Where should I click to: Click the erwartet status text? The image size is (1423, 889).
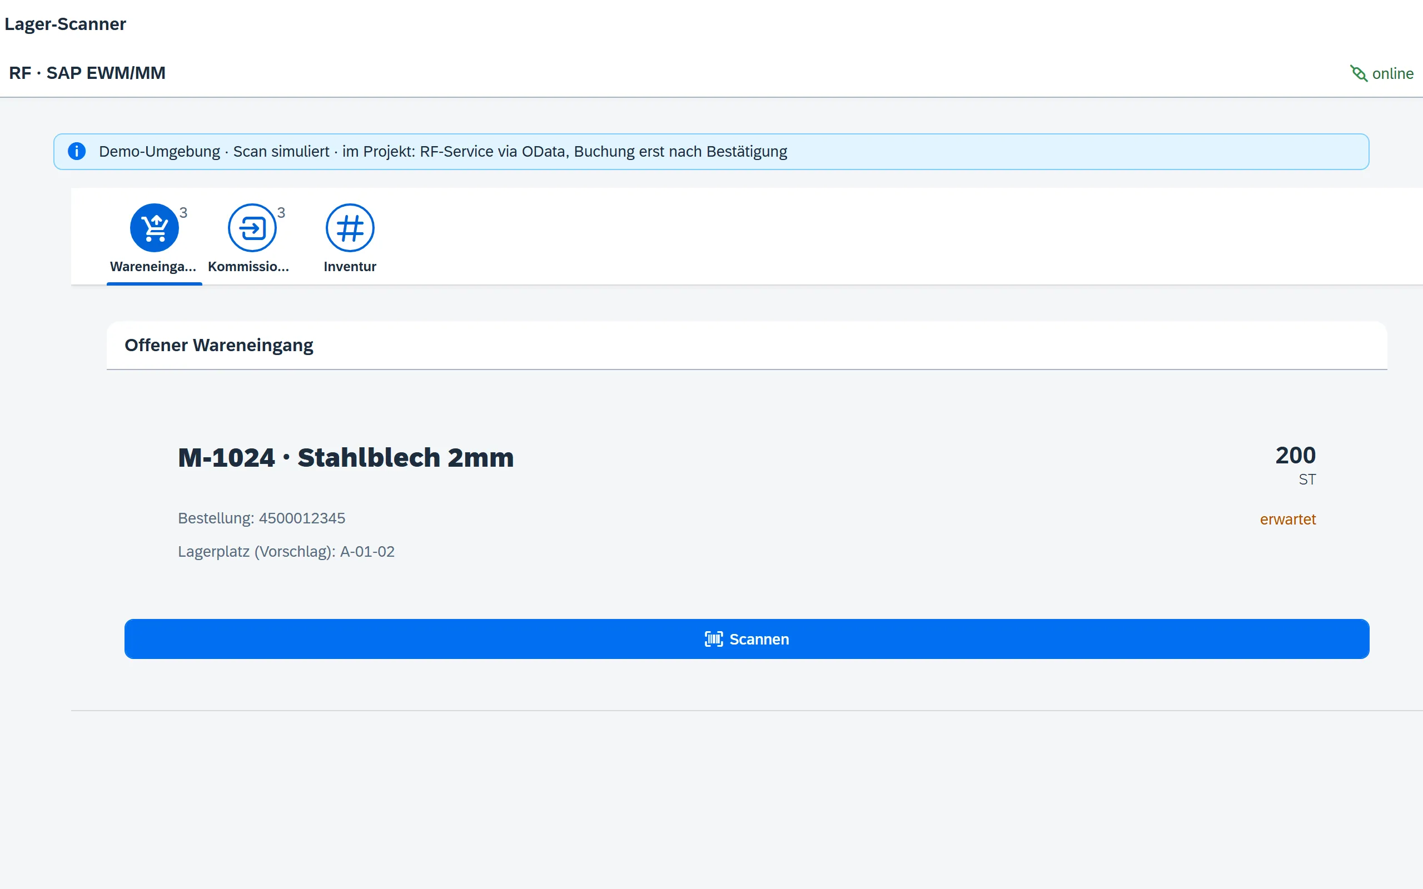(x=1288, y=519)
